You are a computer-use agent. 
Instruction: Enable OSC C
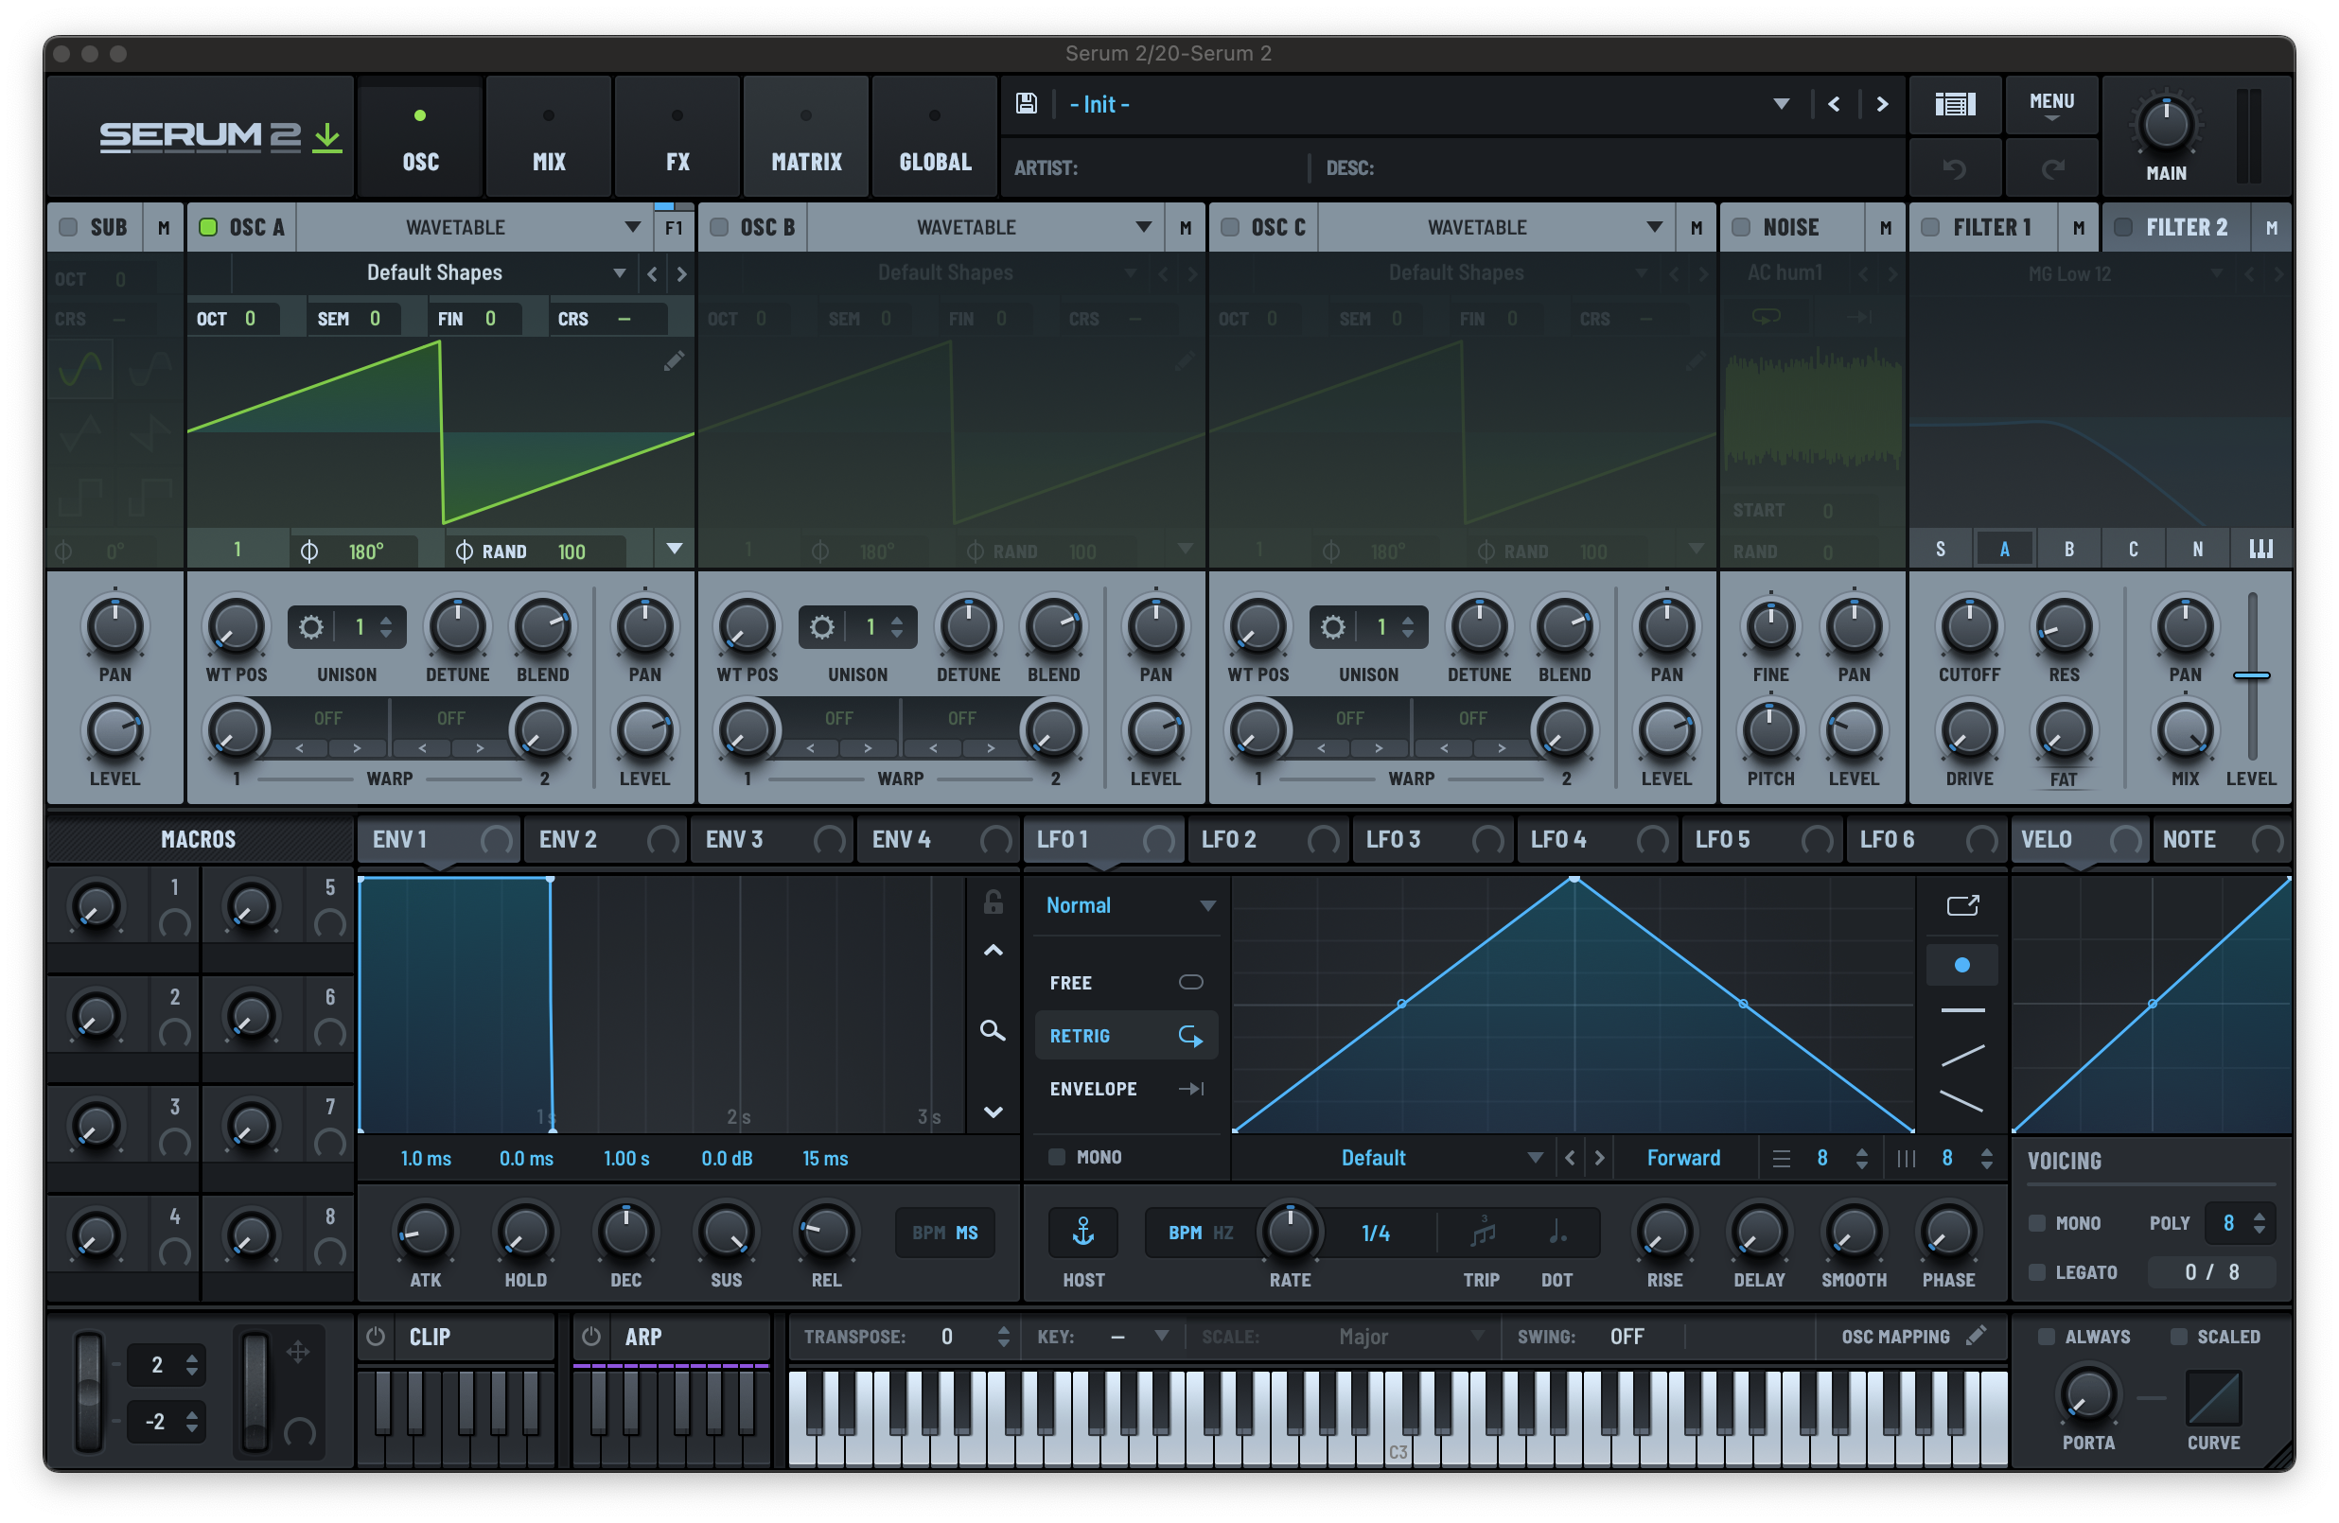[x=1229, y=227]
